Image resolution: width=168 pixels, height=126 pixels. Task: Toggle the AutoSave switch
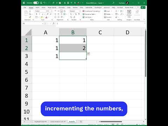[x=36, y=3]
